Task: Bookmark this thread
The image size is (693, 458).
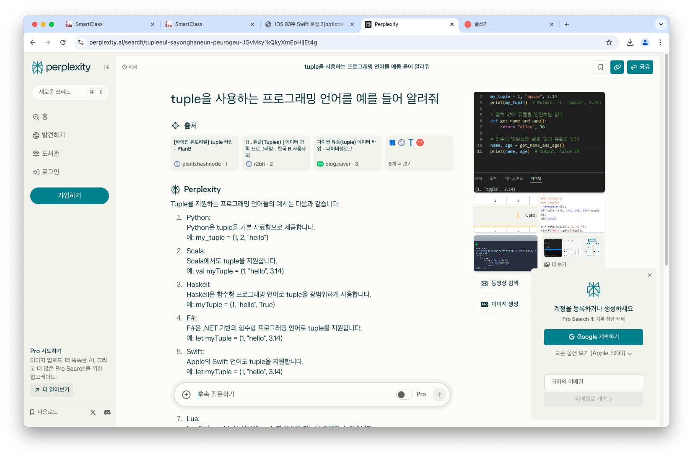Action: click(600, 67)
